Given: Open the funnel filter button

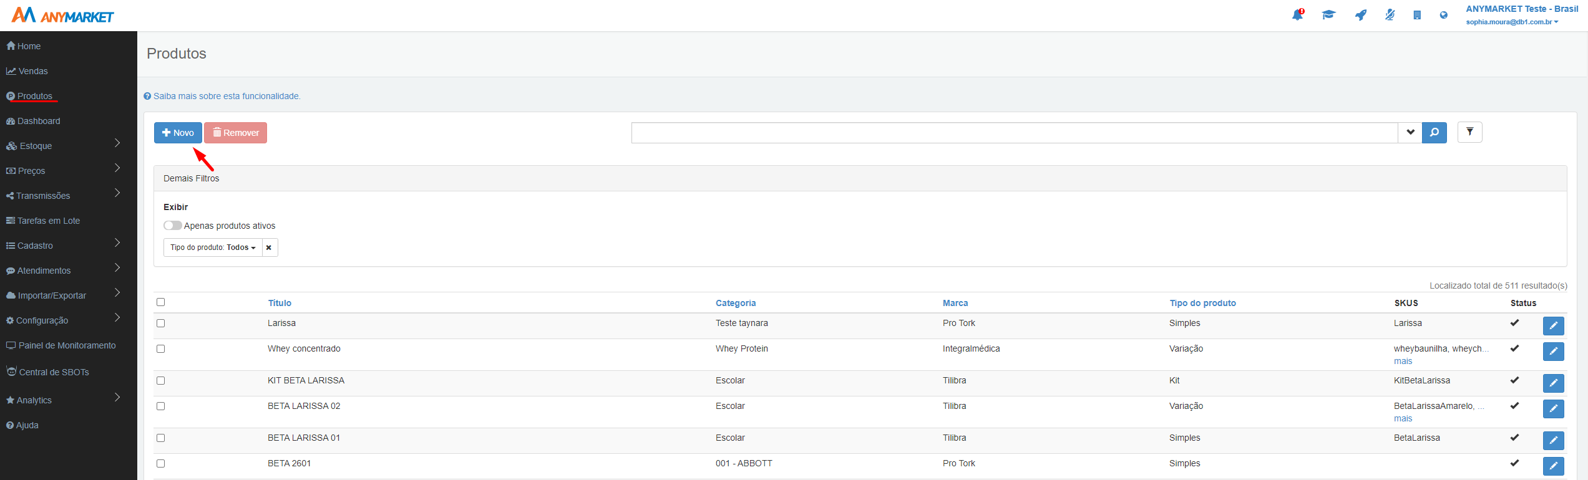Looking at the screenshot, I should 1469,132.
